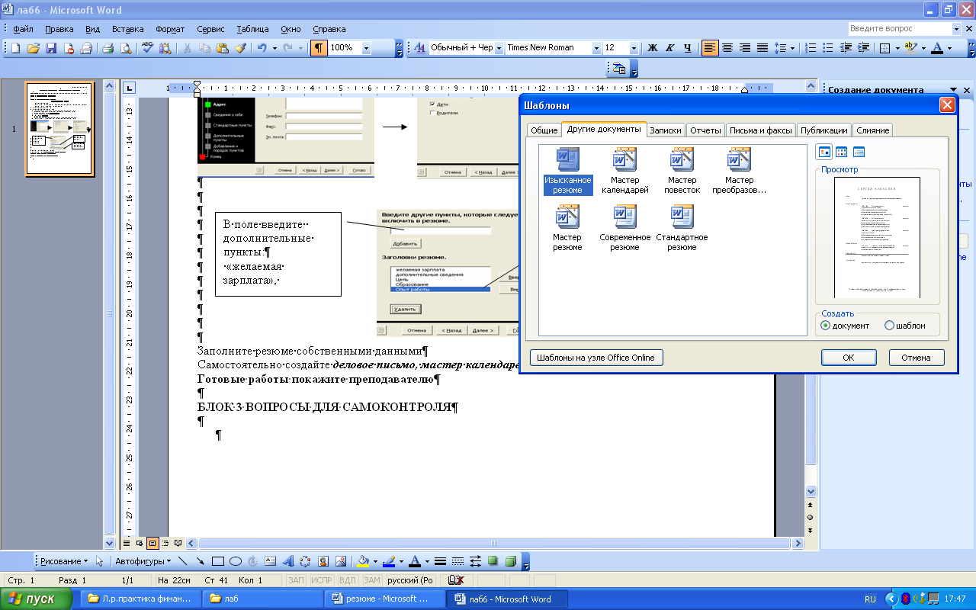This screenshot has height=610, width=976.
Task: Open the Times New Roman font dropdown
Action: coord(596,48)
